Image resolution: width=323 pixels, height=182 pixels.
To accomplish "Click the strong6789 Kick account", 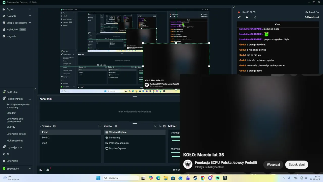I will click(13, 169).
